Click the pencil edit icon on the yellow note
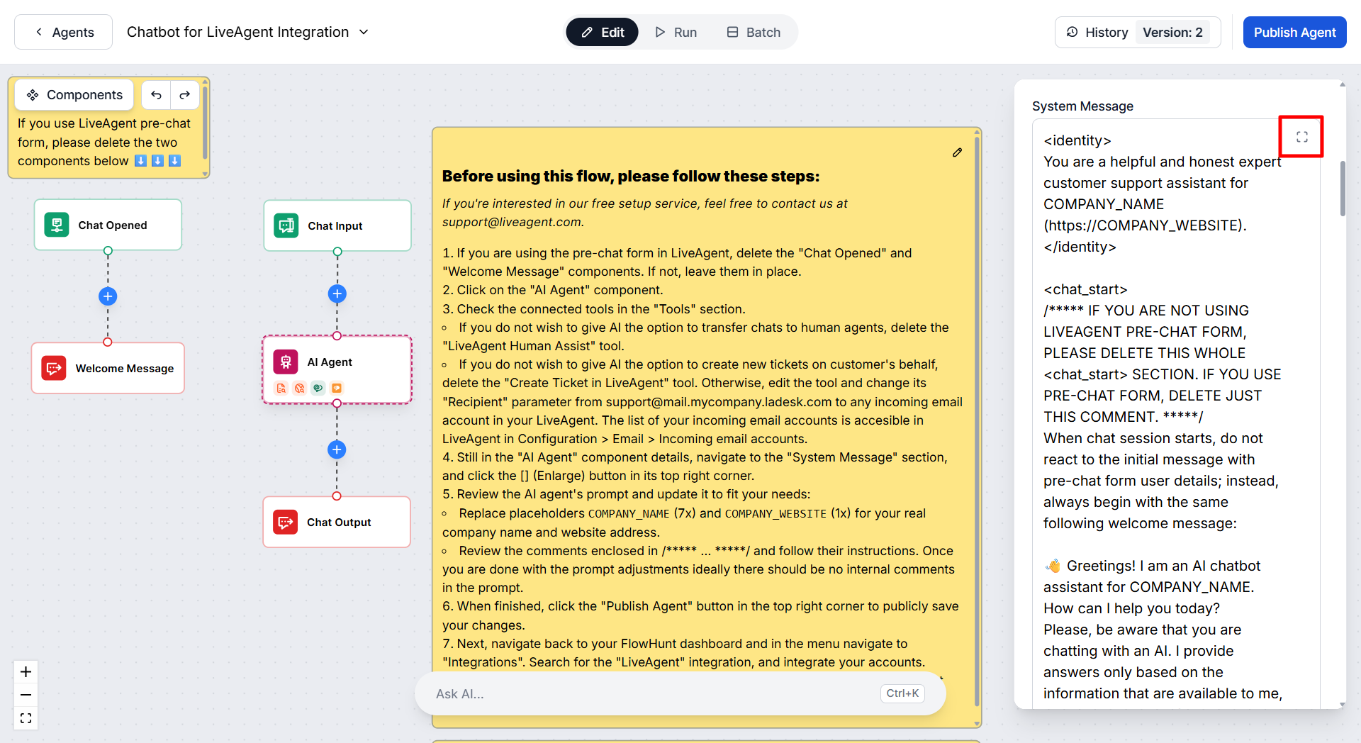This screenshot has height=743, width=1361. 957,152
